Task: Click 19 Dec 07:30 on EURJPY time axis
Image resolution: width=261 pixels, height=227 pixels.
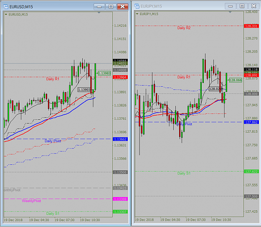Action: click(196, 220)
